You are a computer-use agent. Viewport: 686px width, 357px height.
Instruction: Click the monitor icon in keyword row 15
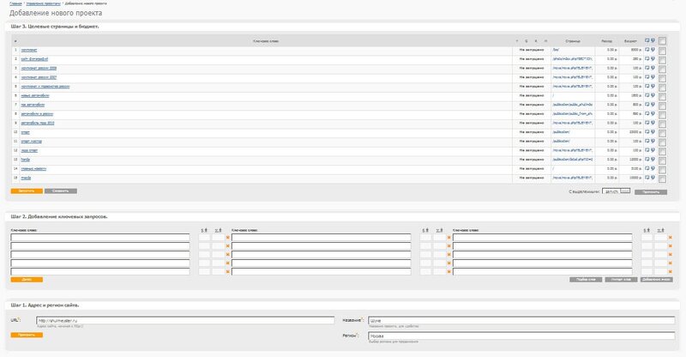tap(647, 178)
